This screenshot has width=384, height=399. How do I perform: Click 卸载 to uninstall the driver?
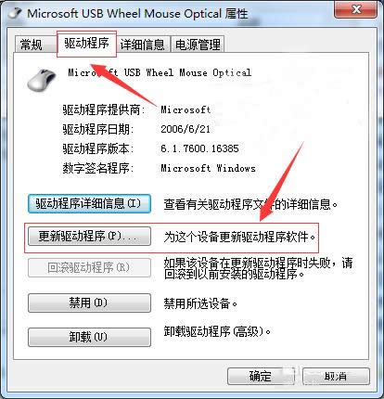point(89,337)
